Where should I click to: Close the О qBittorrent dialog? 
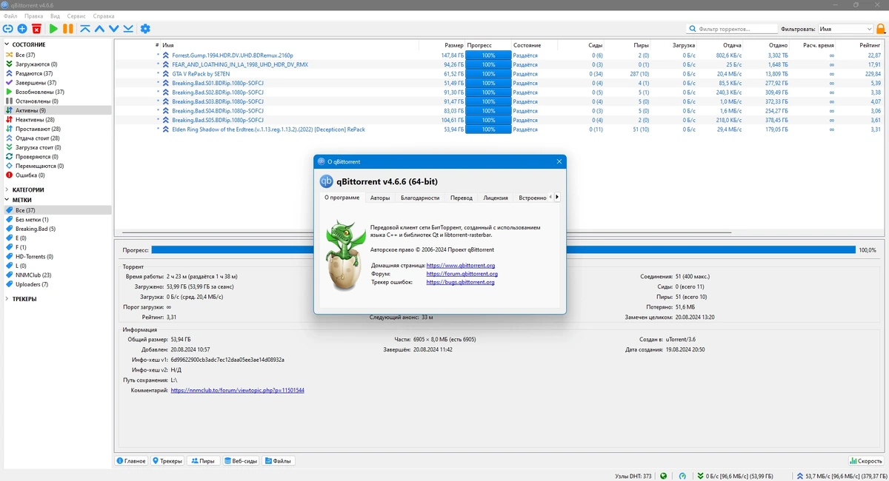click(559, 161)
